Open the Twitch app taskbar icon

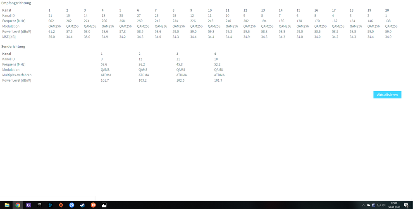(29, 205)
